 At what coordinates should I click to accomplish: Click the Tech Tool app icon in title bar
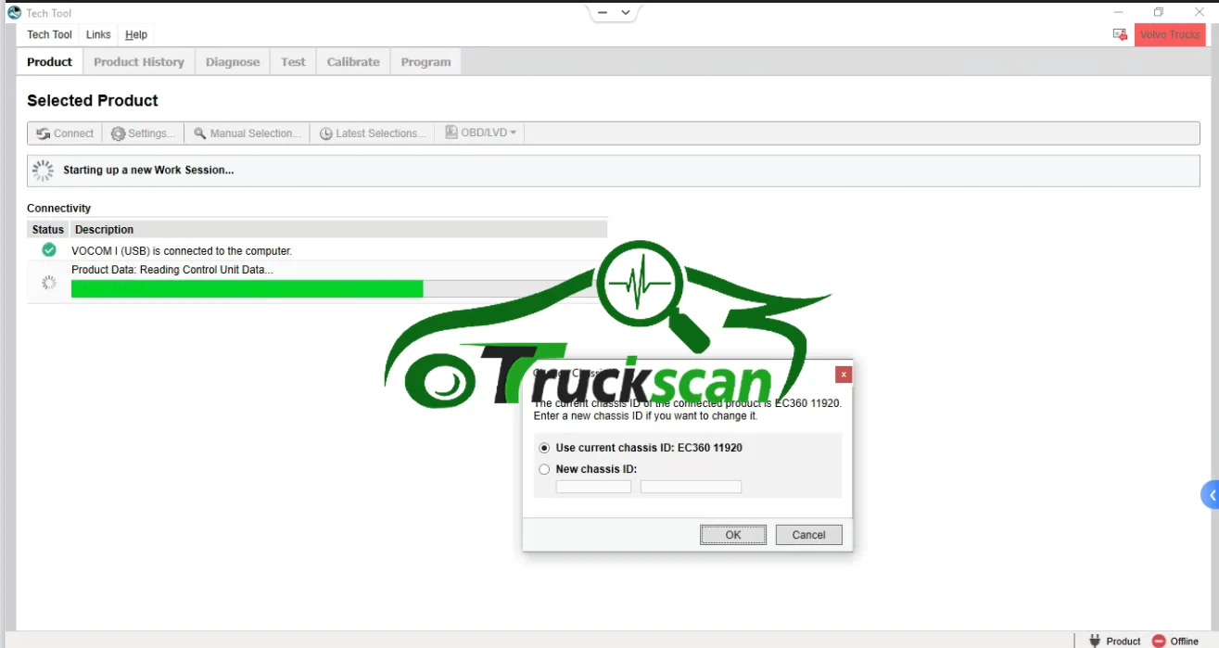14,13
